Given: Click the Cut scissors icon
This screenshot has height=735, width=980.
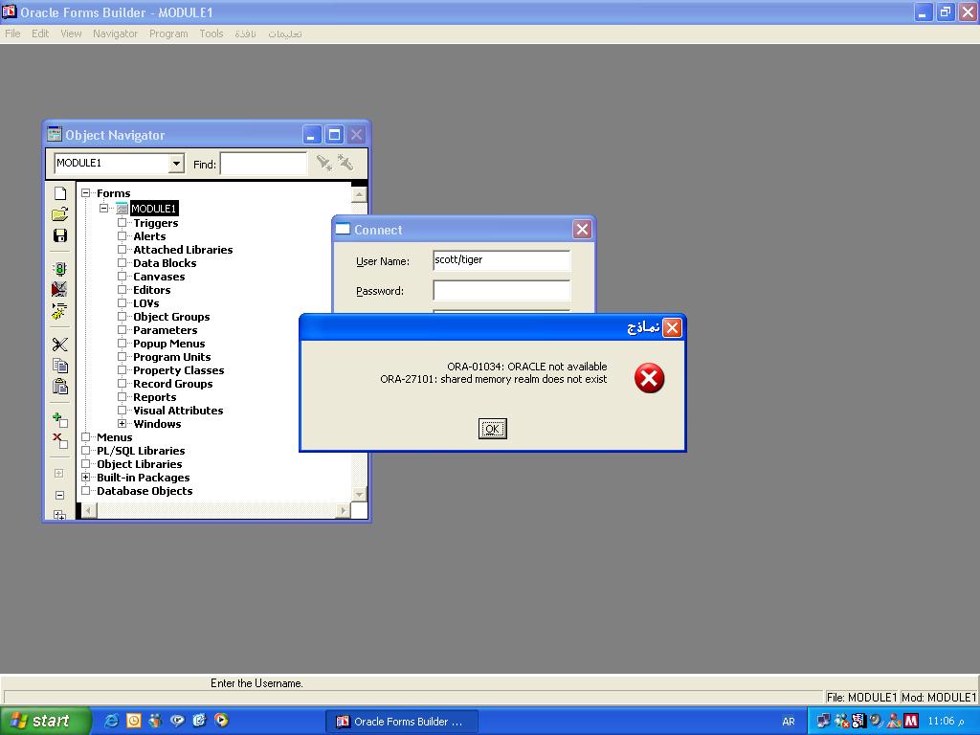Looking at the screenshot, I should click(59, 345).
